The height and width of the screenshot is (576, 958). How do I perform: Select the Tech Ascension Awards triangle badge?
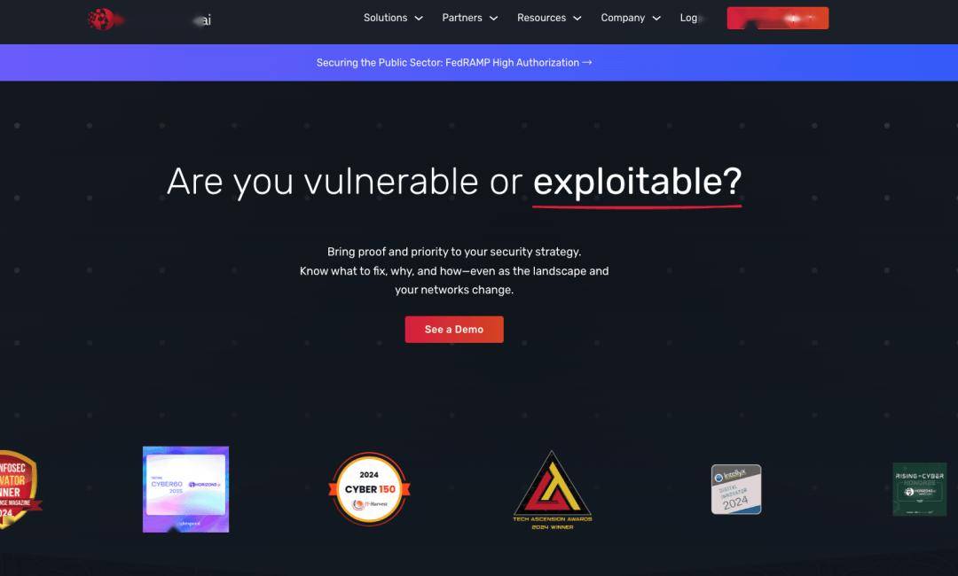[x=553, y=490]
